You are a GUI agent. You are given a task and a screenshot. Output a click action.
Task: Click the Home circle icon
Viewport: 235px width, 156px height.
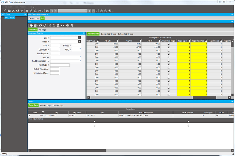coord(110,11)
